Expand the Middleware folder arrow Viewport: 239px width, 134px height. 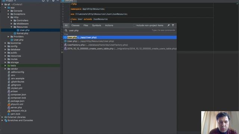point(12,24)
